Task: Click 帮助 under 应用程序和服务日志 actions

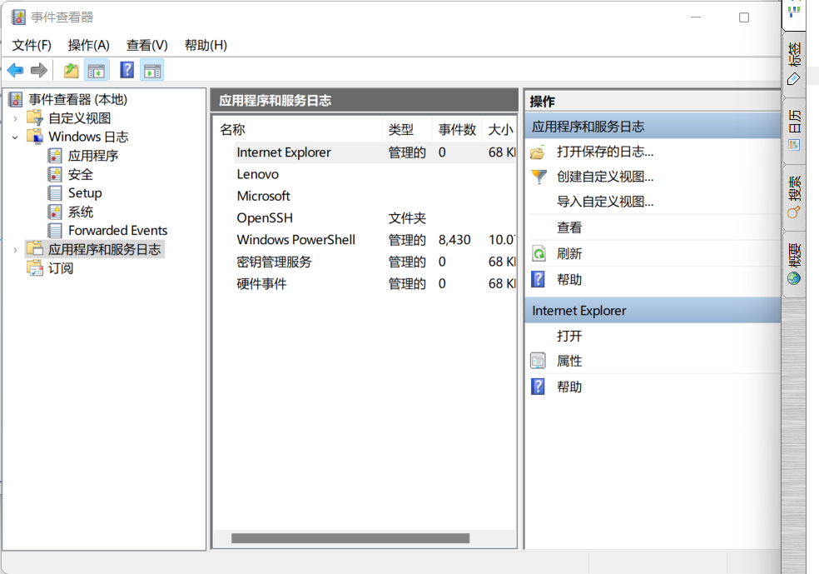Action: pos(569,280)
